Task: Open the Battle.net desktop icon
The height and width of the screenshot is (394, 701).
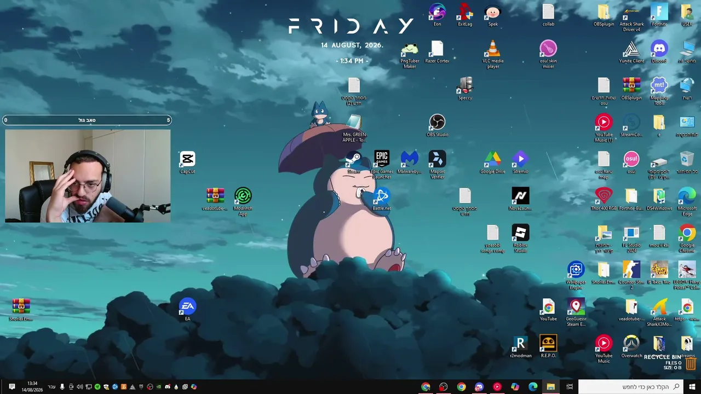Action: pyautogui.click(x=381, y=199)
